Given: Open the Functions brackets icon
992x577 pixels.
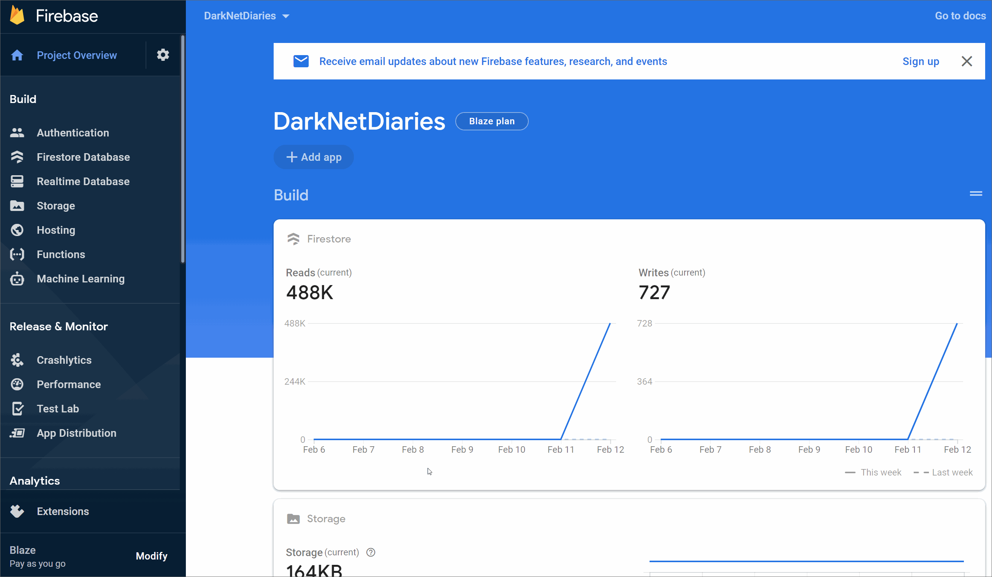Looking at the screenshot, I should coord(17,254).
